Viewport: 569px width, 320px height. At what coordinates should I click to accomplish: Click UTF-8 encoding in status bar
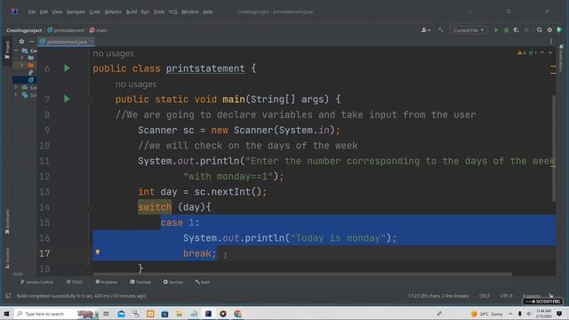point(506,296)
